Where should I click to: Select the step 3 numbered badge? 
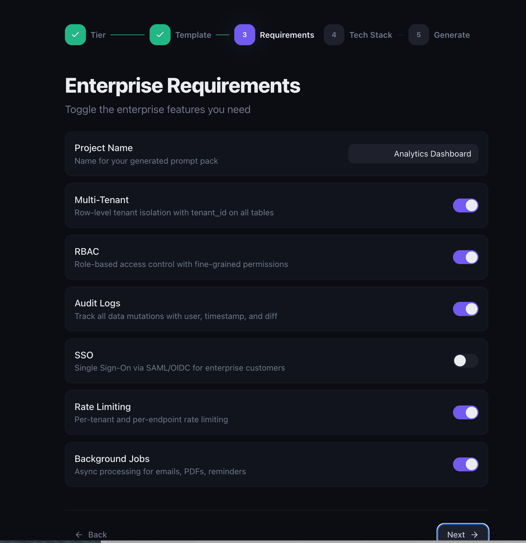[245, 35]
